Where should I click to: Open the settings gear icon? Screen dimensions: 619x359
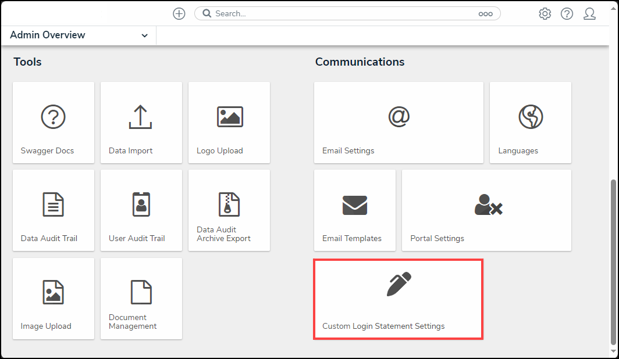point(545,14)
